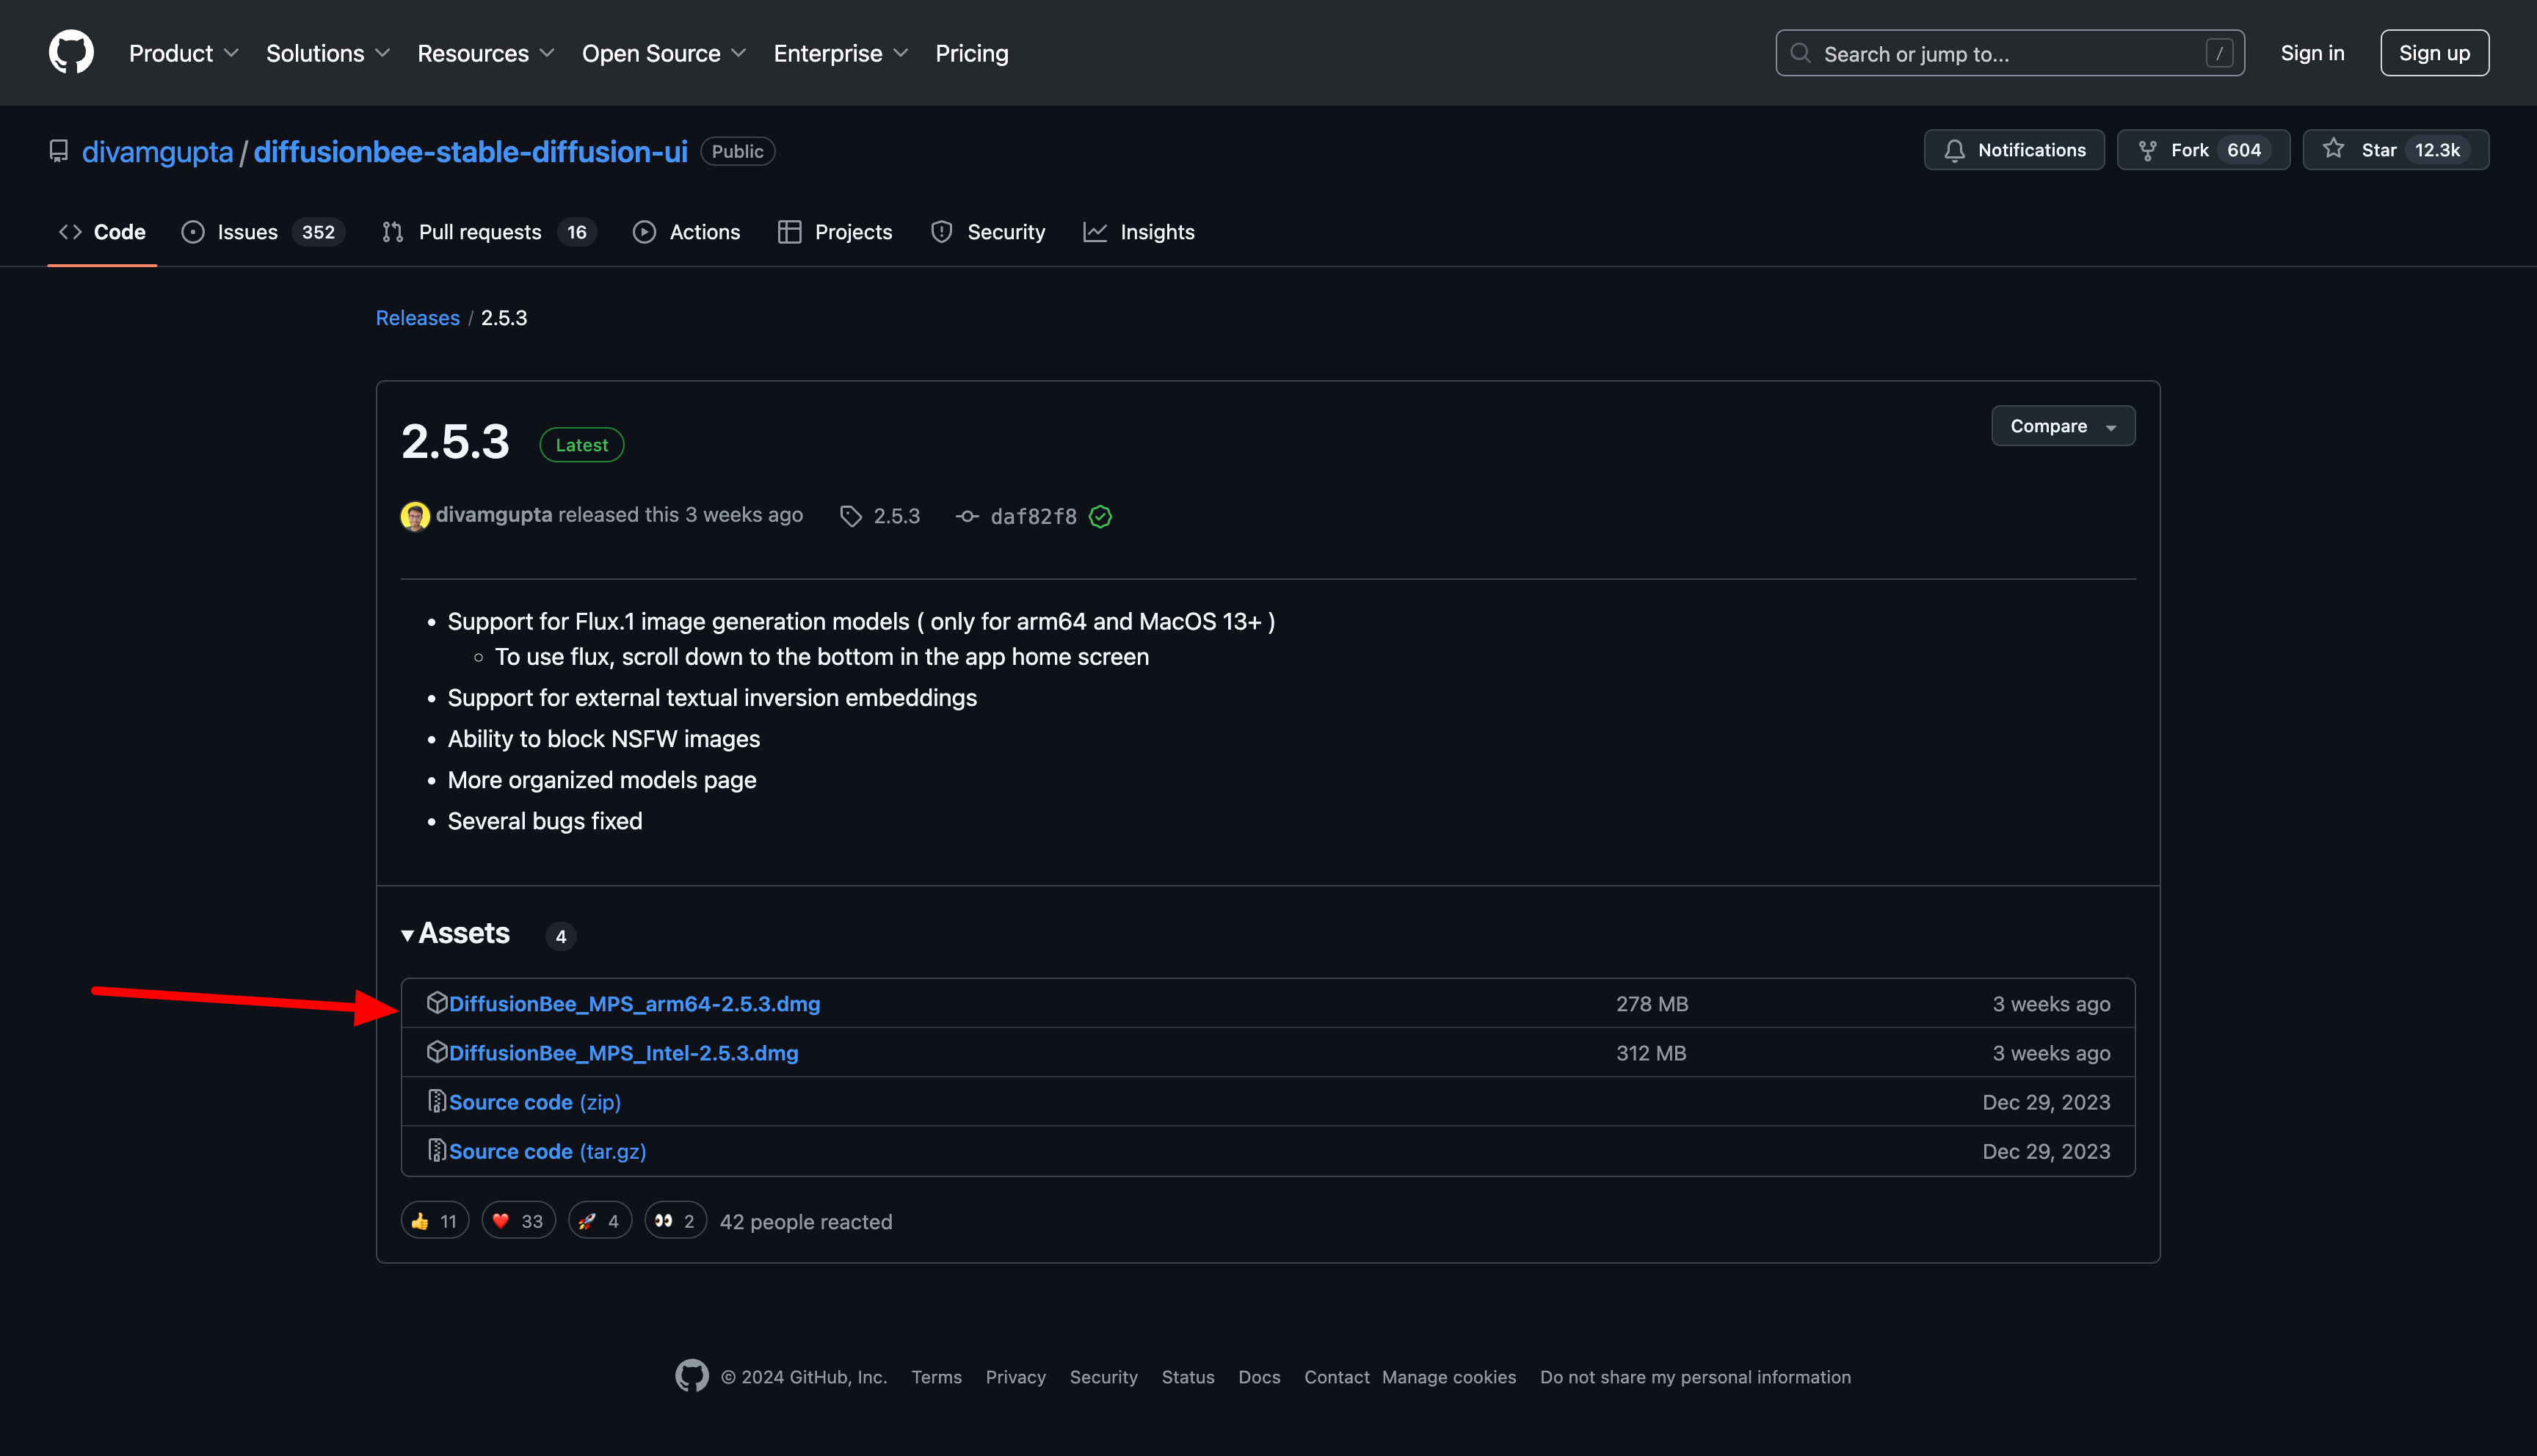Open the Pricing link in header

(x=972, y=53)
